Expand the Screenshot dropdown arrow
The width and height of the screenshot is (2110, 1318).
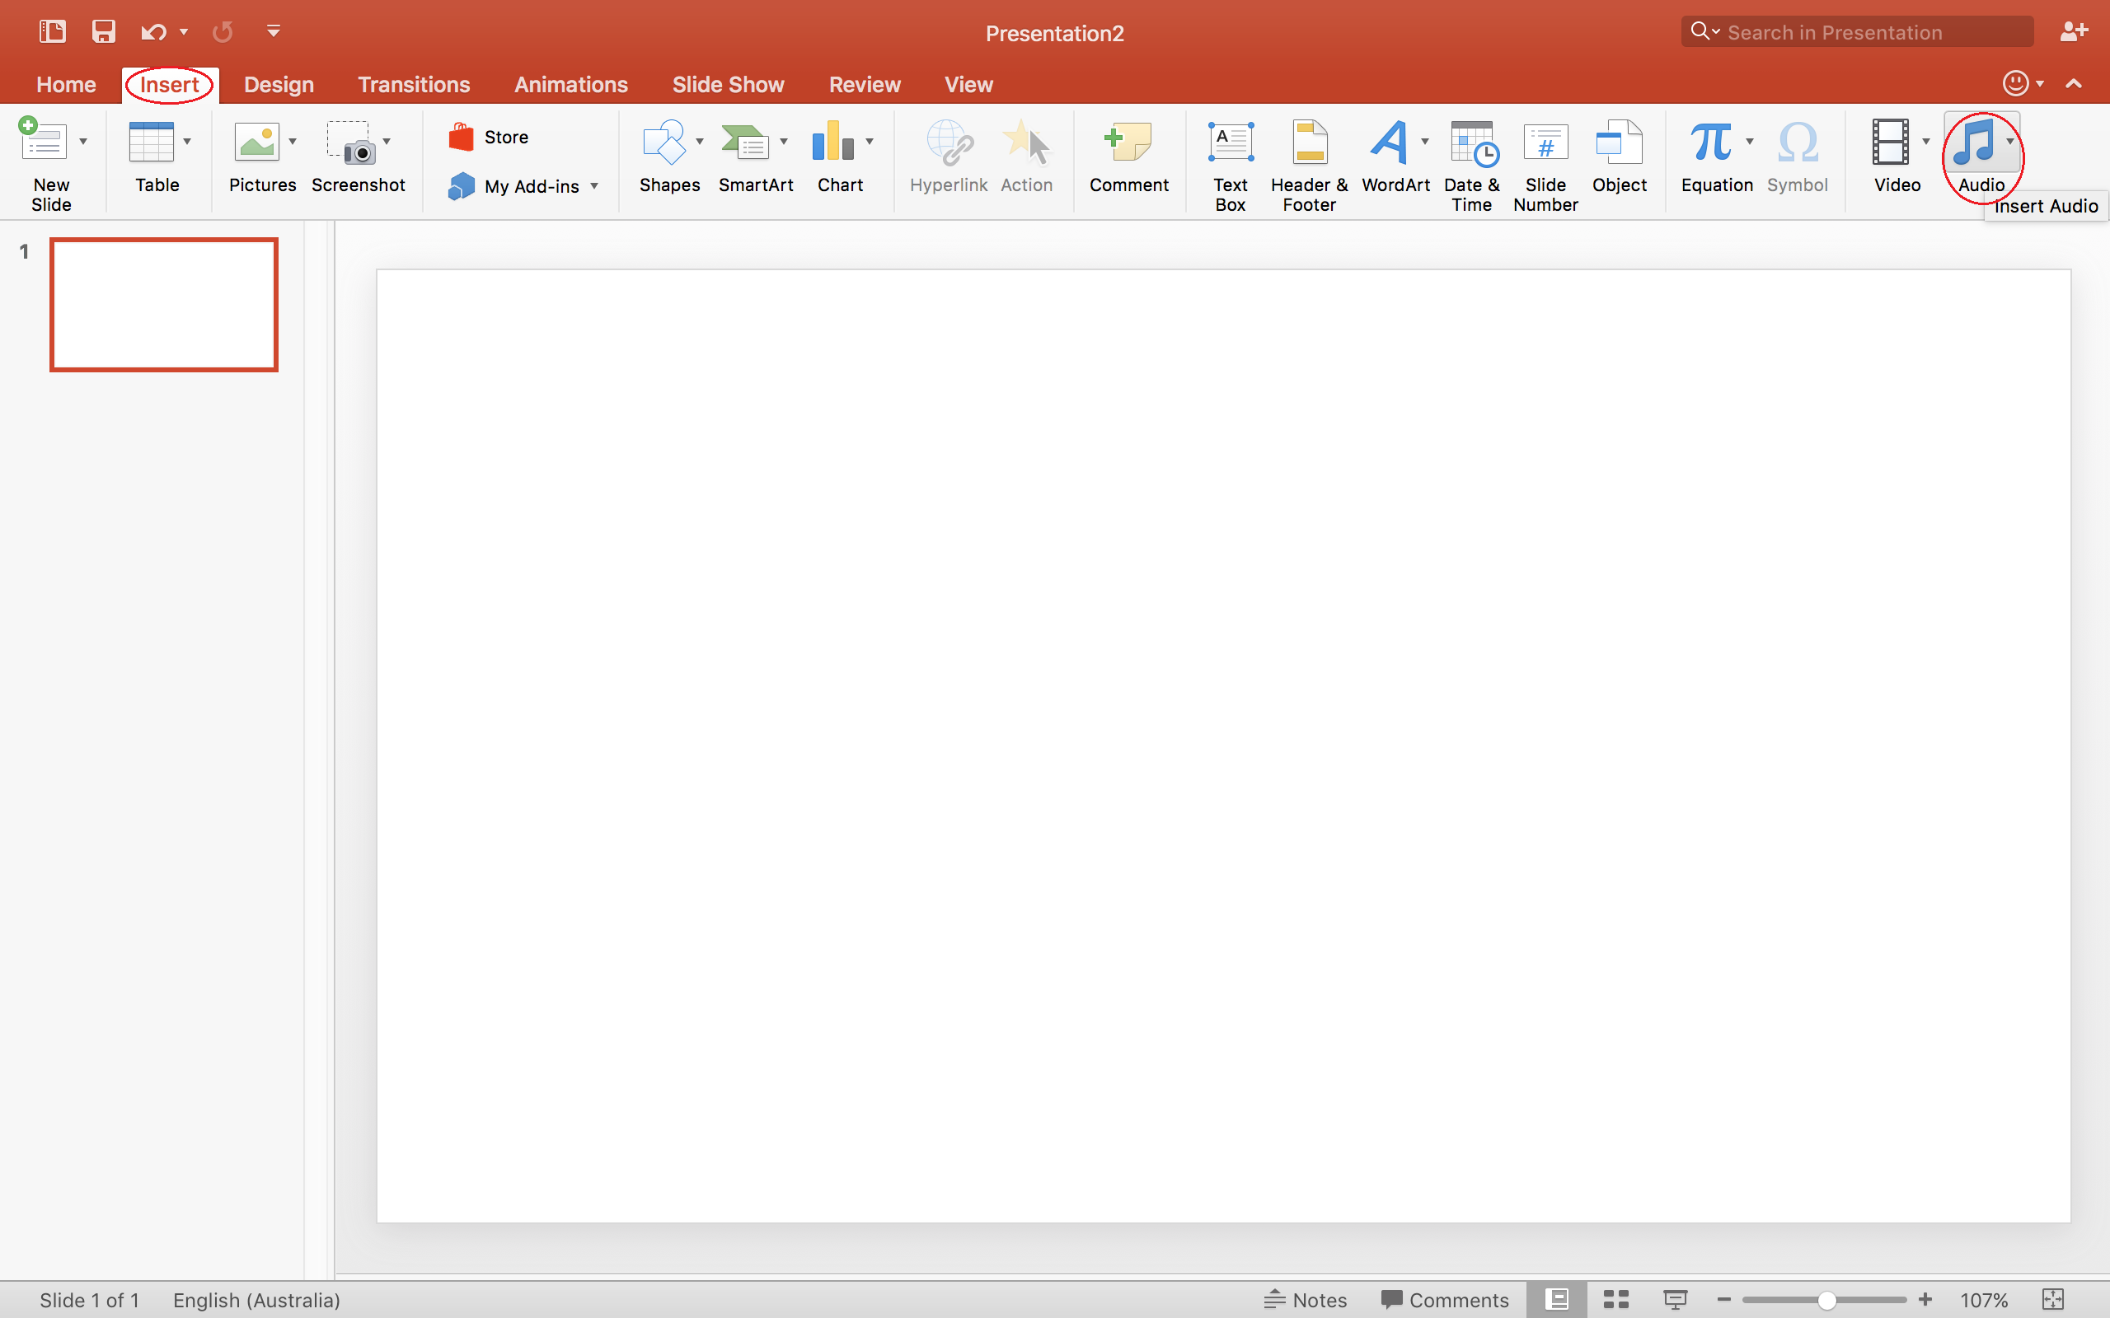387,141
